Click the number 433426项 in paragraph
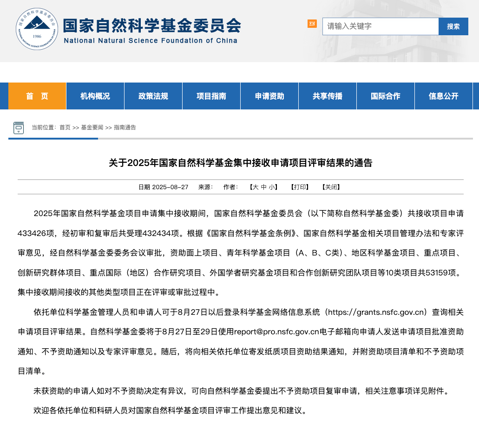Screen dimensions: 479x434 point(36,233)
